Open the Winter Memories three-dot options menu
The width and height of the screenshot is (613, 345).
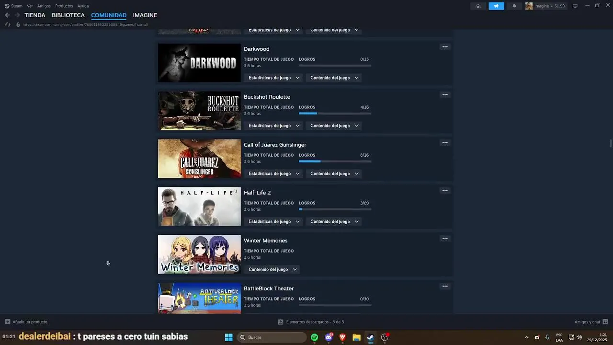coord(445,238)
